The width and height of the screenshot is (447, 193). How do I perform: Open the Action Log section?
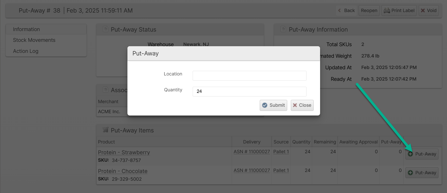(x=26, y=51)
